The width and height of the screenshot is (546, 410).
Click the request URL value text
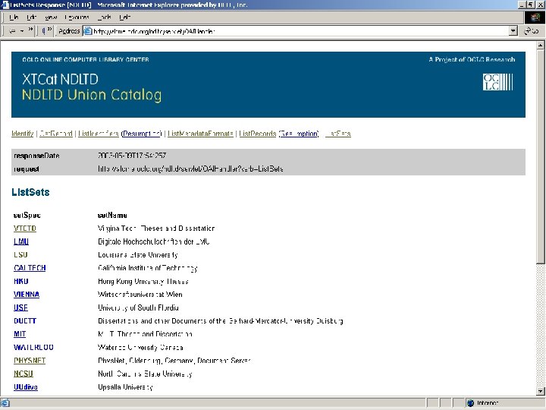point(190,169)
